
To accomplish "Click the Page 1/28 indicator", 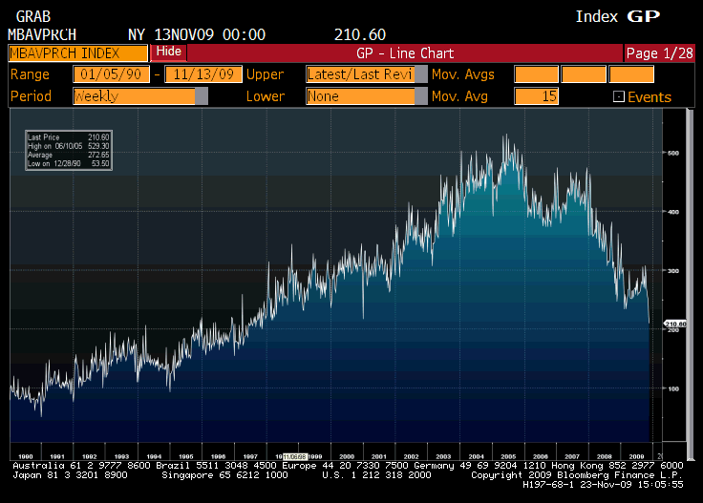I will click(x=661, y=53).
